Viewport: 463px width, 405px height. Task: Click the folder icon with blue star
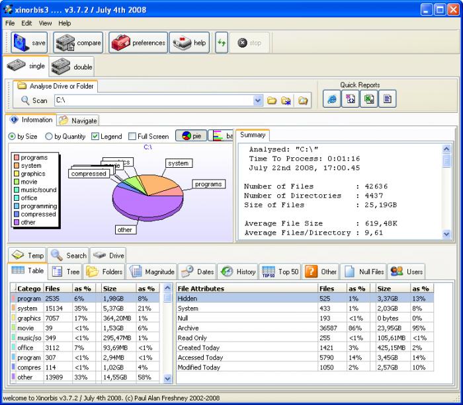286,100
